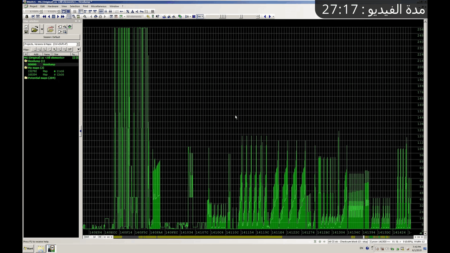Click the Org original values icon
Image resolution: width=450 pixels, height=253 pixels.
142,12
